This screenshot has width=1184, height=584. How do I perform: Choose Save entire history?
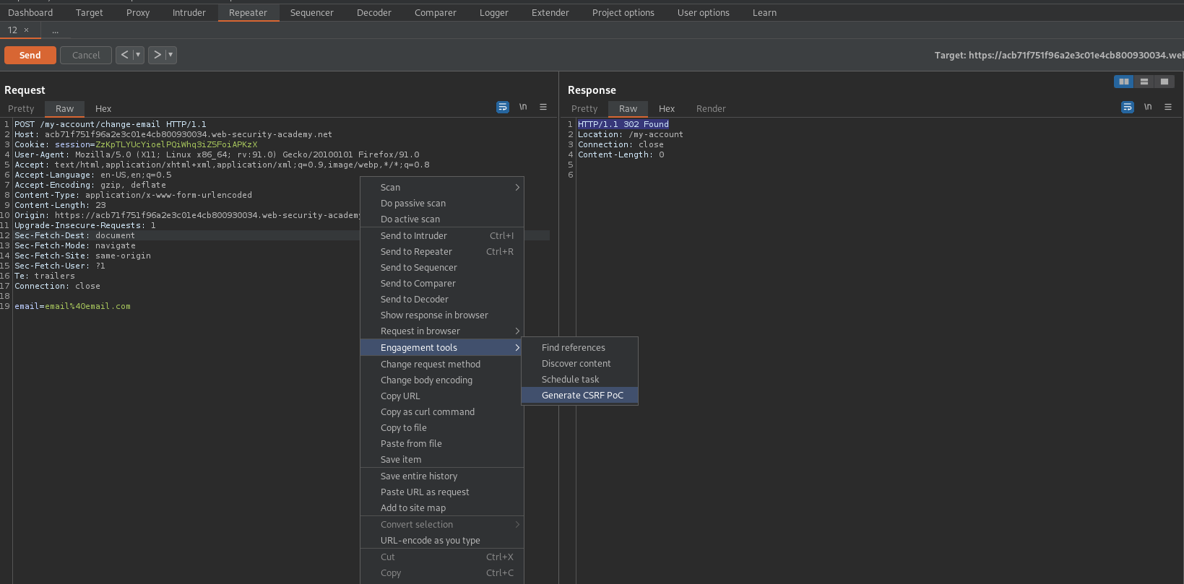coord(442,476)
